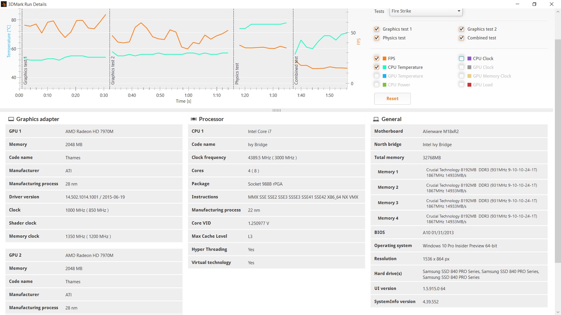Click the Core VID 1.250977 V value
Viewport: 561px width, 315px height.
coord(258,223)
